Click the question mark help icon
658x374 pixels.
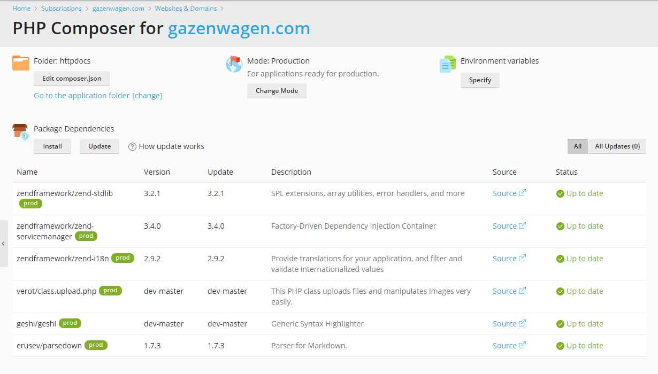point(133,147)
